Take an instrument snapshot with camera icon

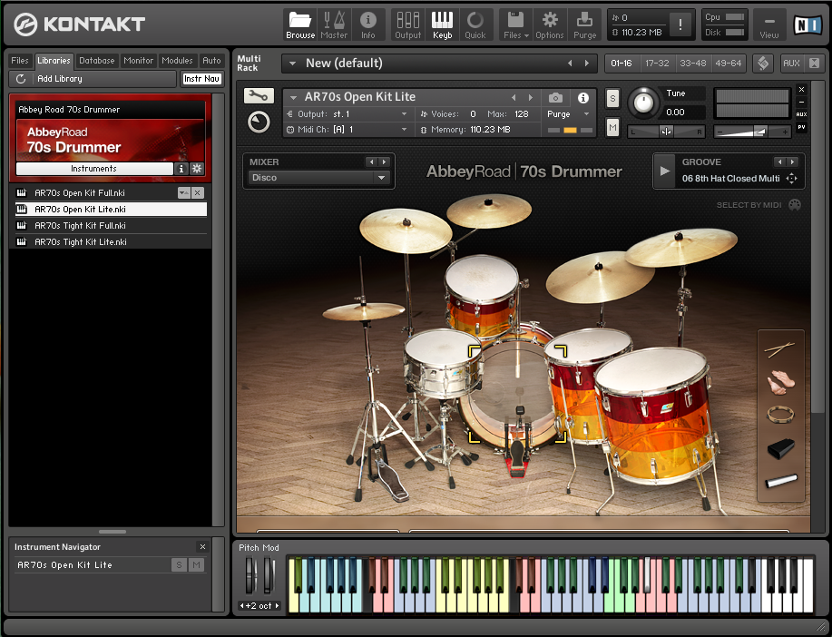[x=555, y=98]
